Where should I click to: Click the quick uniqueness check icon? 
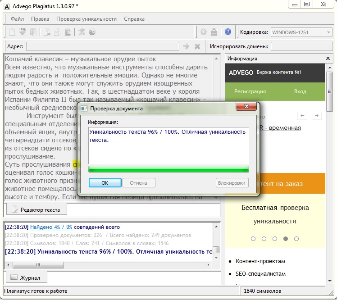tap(82, 32)
